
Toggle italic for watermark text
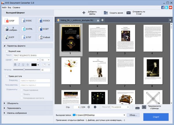[x=19, y=65]
